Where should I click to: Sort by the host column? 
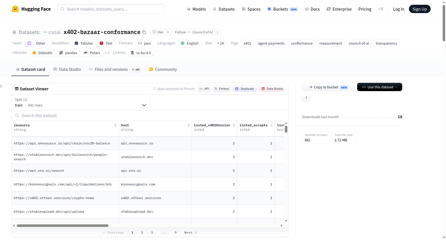point(188,125)
